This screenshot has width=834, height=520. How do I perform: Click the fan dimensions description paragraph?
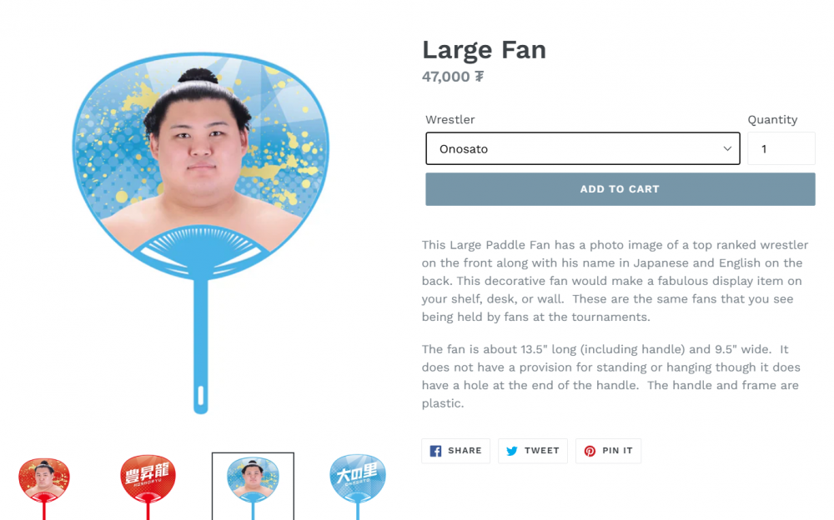pos(610,376)
